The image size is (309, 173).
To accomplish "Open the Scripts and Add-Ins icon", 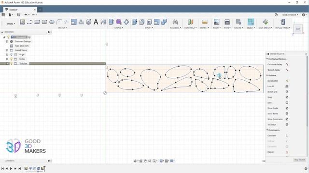I will point(238,22).
